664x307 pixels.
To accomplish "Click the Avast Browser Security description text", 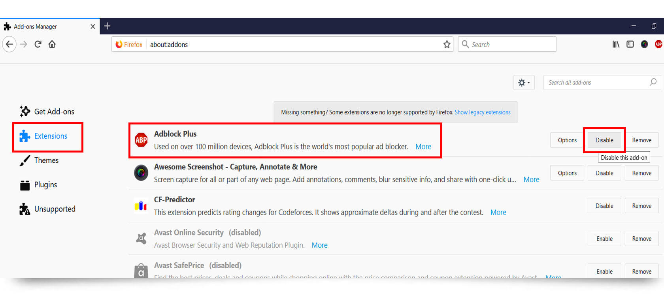I will pos(229,245).
